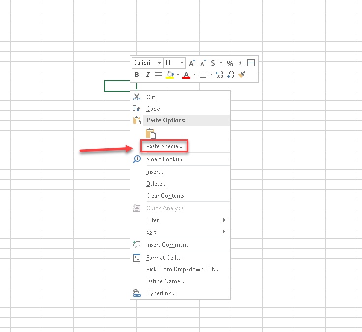The image size is (362, 332).
Task: Click Decrease Font Size icon
Action: click(x=203, y=63)
